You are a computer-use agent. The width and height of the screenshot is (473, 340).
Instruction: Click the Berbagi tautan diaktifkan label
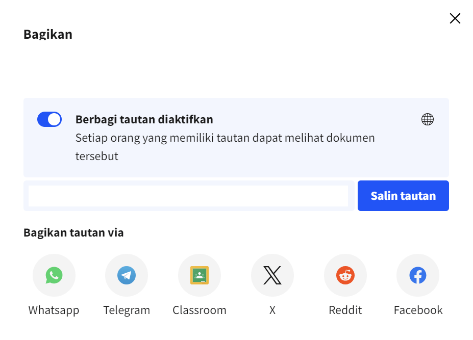pos(144,120)
